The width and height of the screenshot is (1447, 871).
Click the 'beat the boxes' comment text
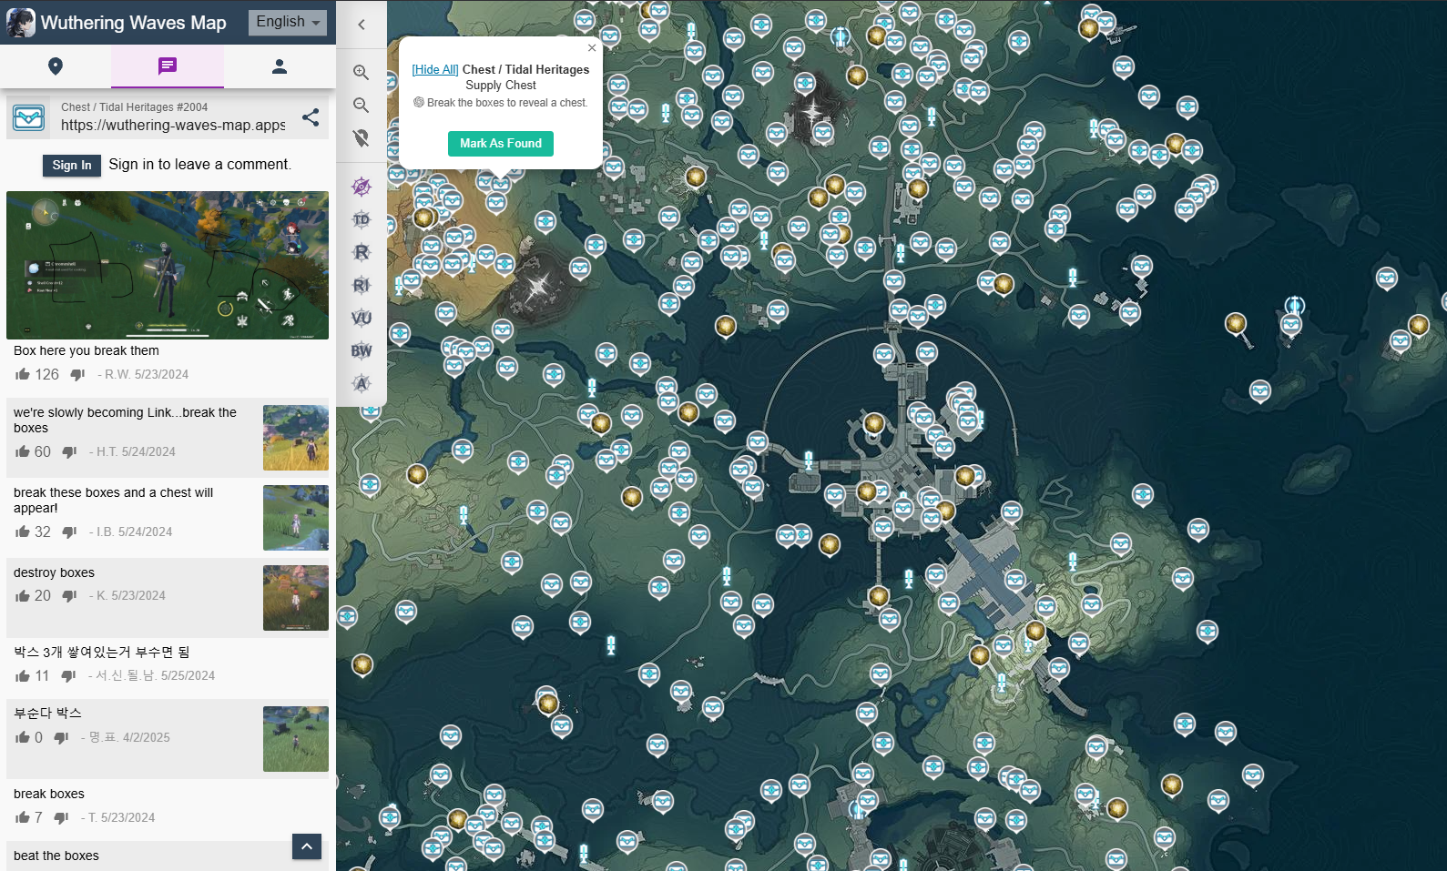click(x=56, y=856)
